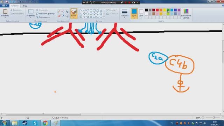This screenshot has height=126, width=224.
Task: Choose the red color swatch
Action: tap(157, 10)
